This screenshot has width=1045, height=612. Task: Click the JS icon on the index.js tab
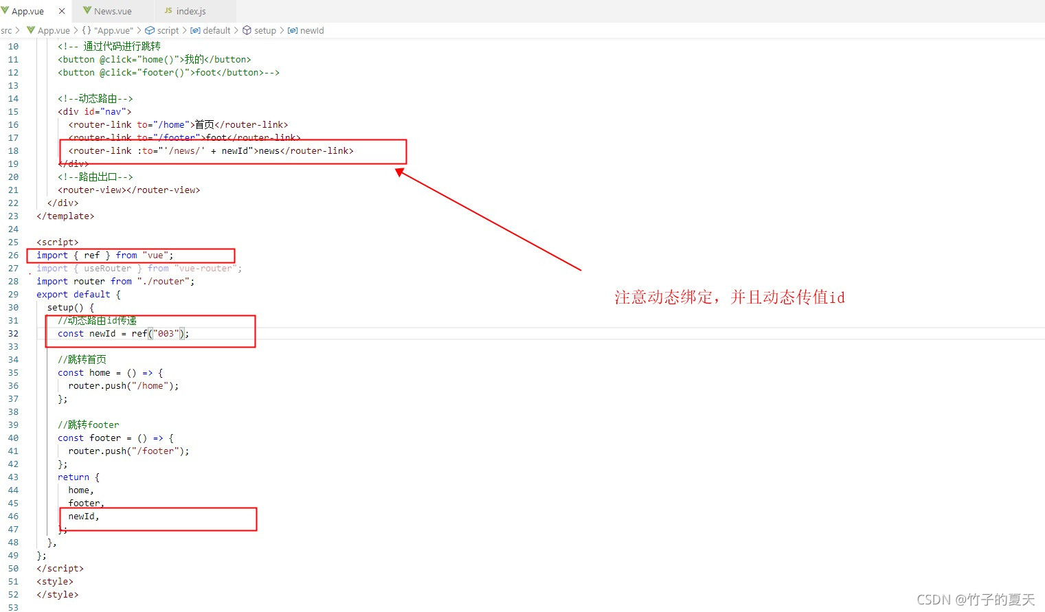(168, 10)
